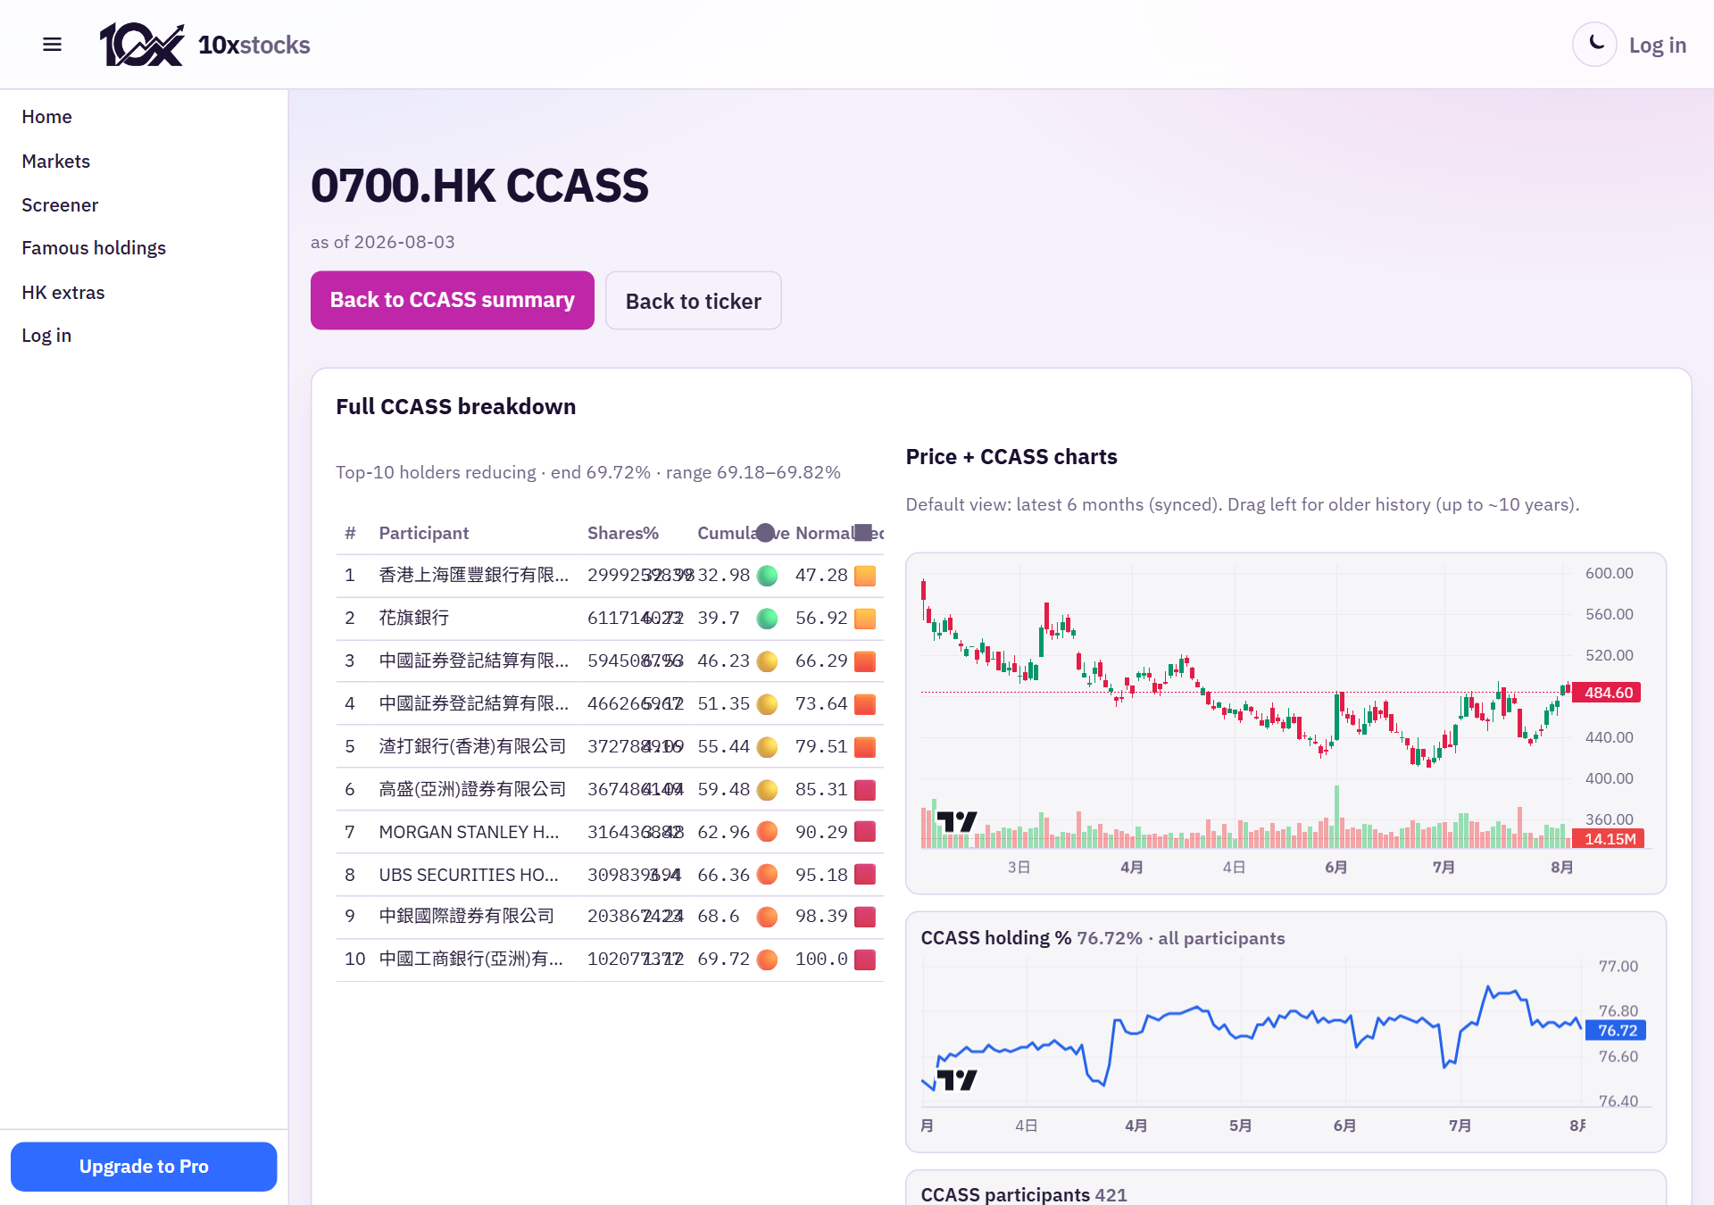Open Markets in sidebar
1714x1205 pixels.
55,162
